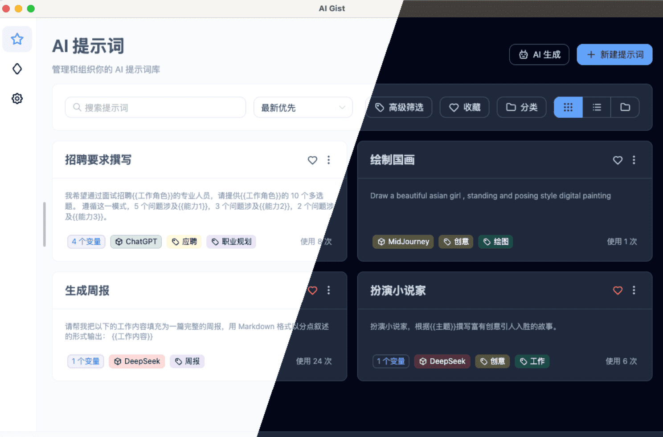
Task: Switch to list view layout
Action: [x=597, y=107]
